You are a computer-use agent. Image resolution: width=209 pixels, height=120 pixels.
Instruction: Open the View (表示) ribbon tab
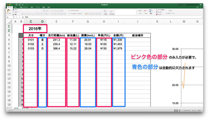tap(49, 7)
